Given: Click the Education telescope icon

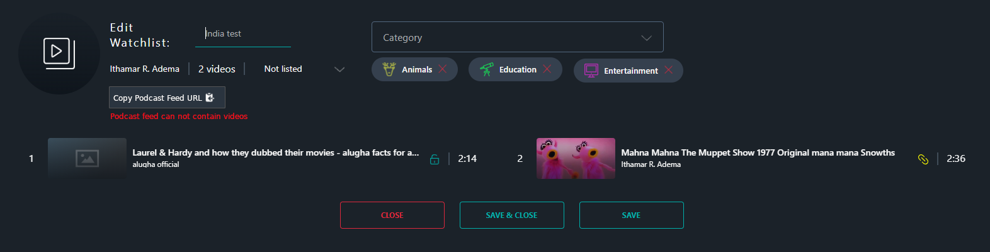Looking at the screenshot, I should tap(487, 69).
